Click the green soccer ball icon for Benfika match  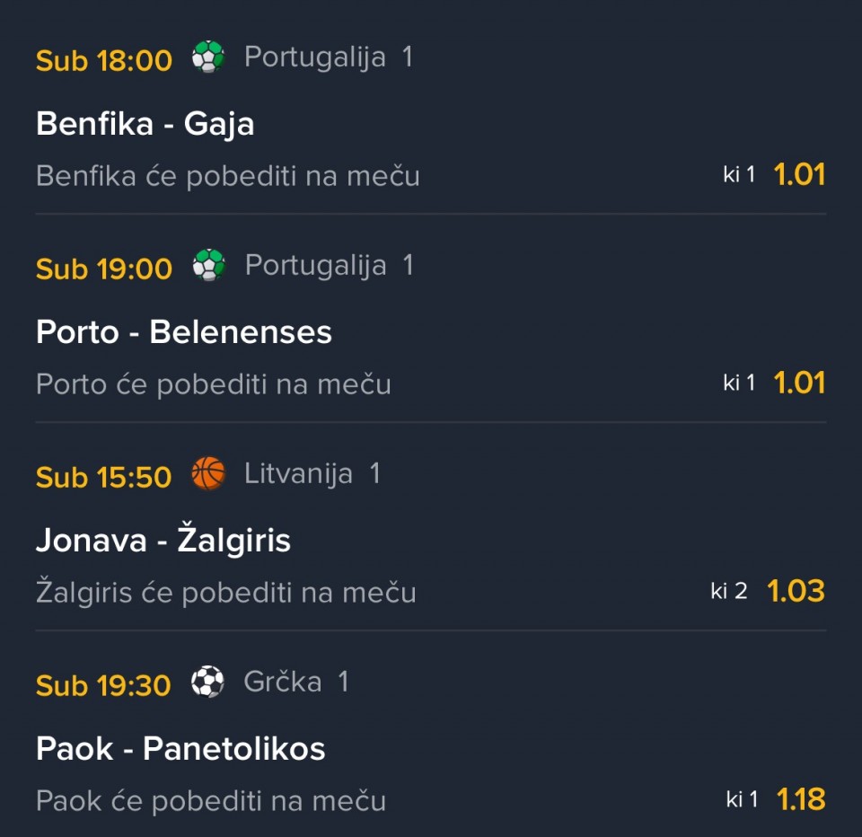click(x=208, y=57)
